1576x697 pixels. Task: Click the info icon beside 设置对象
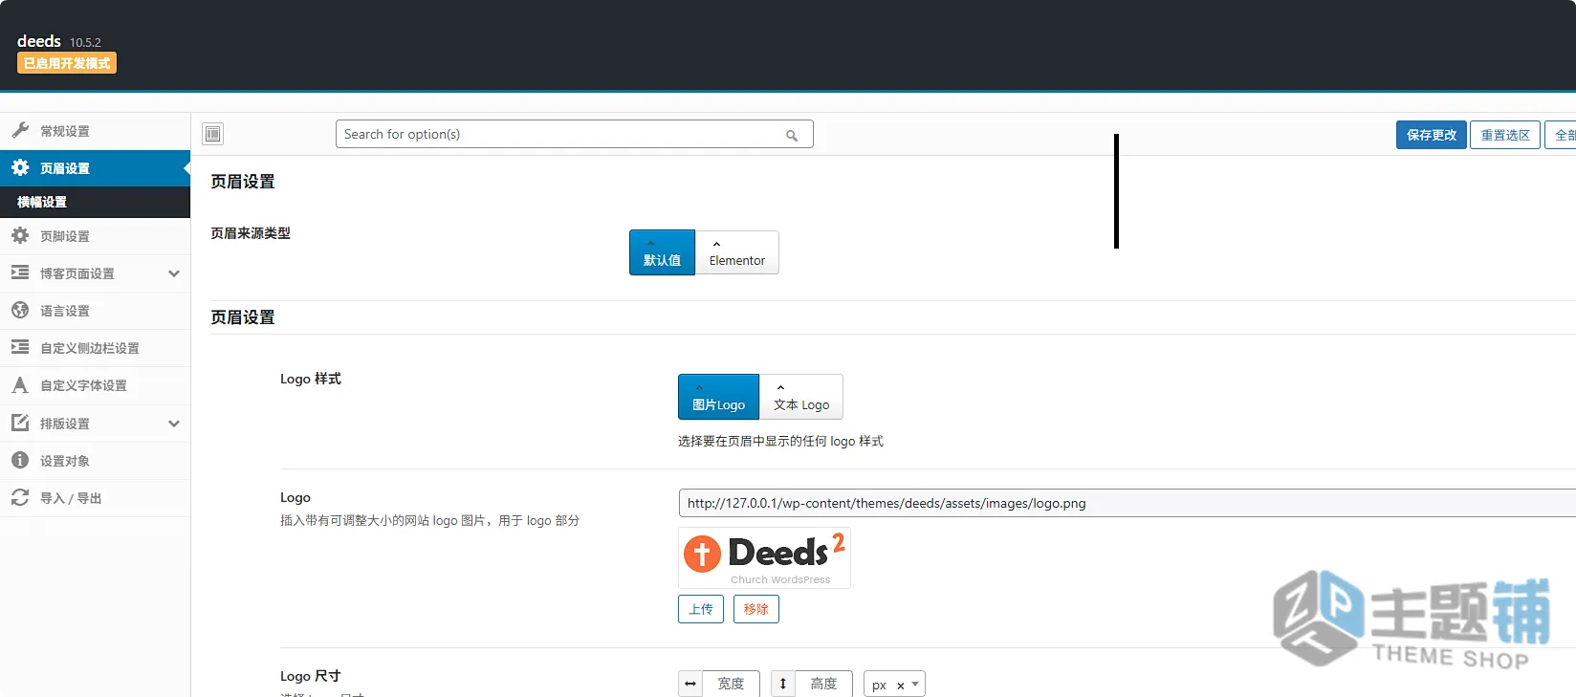point(20,460)
